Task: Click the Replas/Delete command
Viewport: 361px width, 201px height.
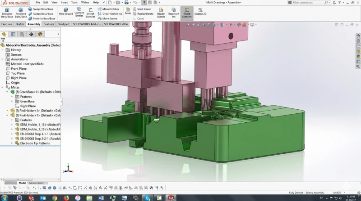Action: 143,14
